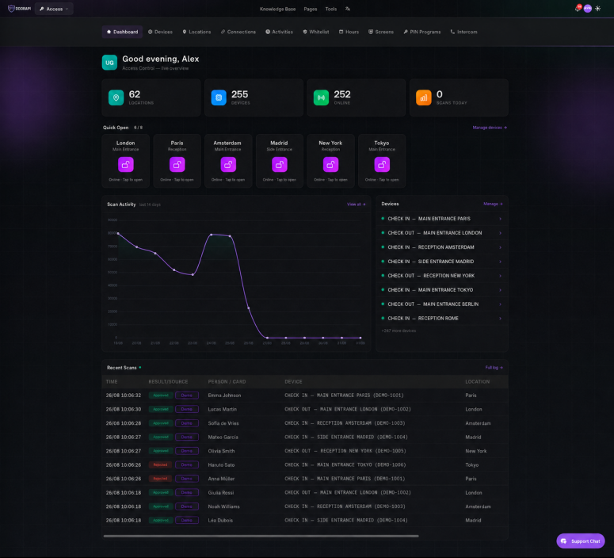Toggle the light/dark theme icon
This screenshot has height=558, width=614.
click(597, 9)
